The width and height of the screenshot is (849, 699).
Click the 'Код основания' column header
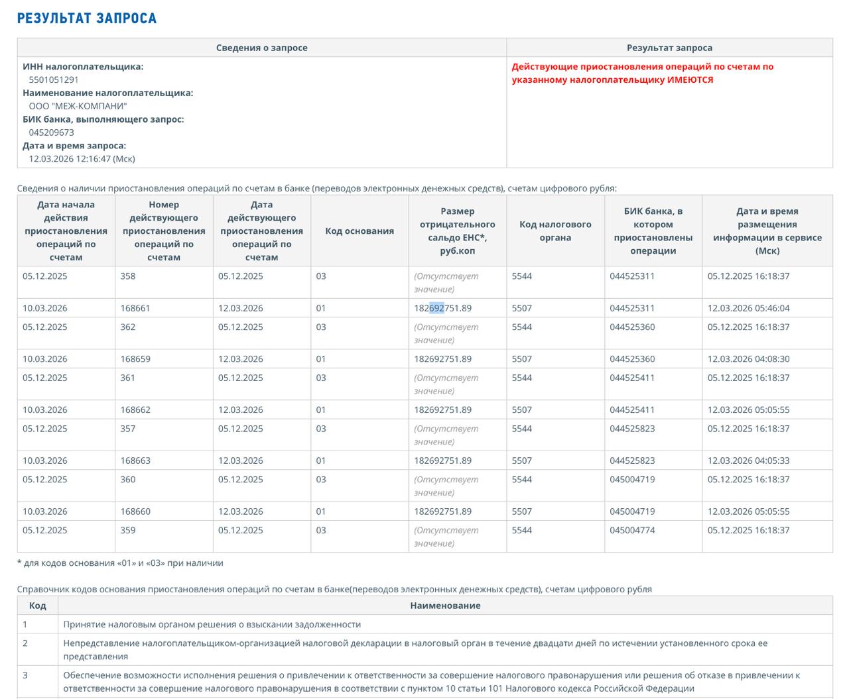point(359,231)
